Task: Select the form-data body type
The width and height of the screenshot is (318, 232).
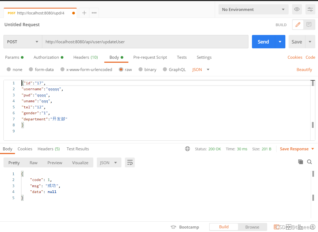Action: tap(41, 69)
